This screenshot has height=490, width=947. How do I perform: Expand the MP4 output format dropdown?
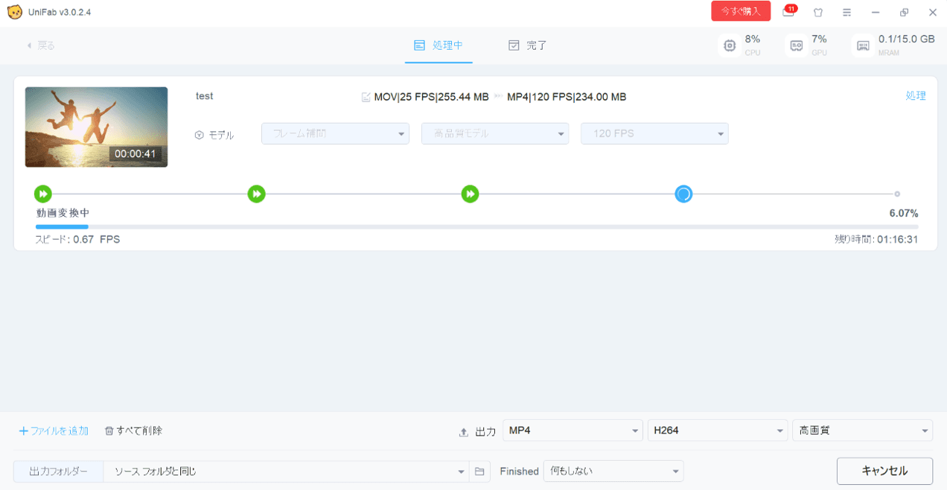click(x=572, y=430)
